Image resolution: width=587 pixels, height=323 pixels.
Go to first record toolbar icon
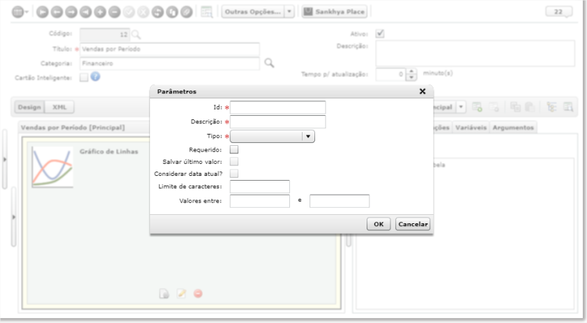43,12
